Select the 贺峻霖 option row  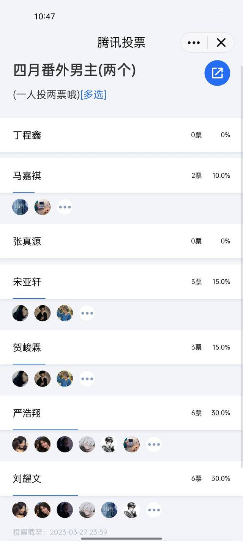[x=121, y=347]
